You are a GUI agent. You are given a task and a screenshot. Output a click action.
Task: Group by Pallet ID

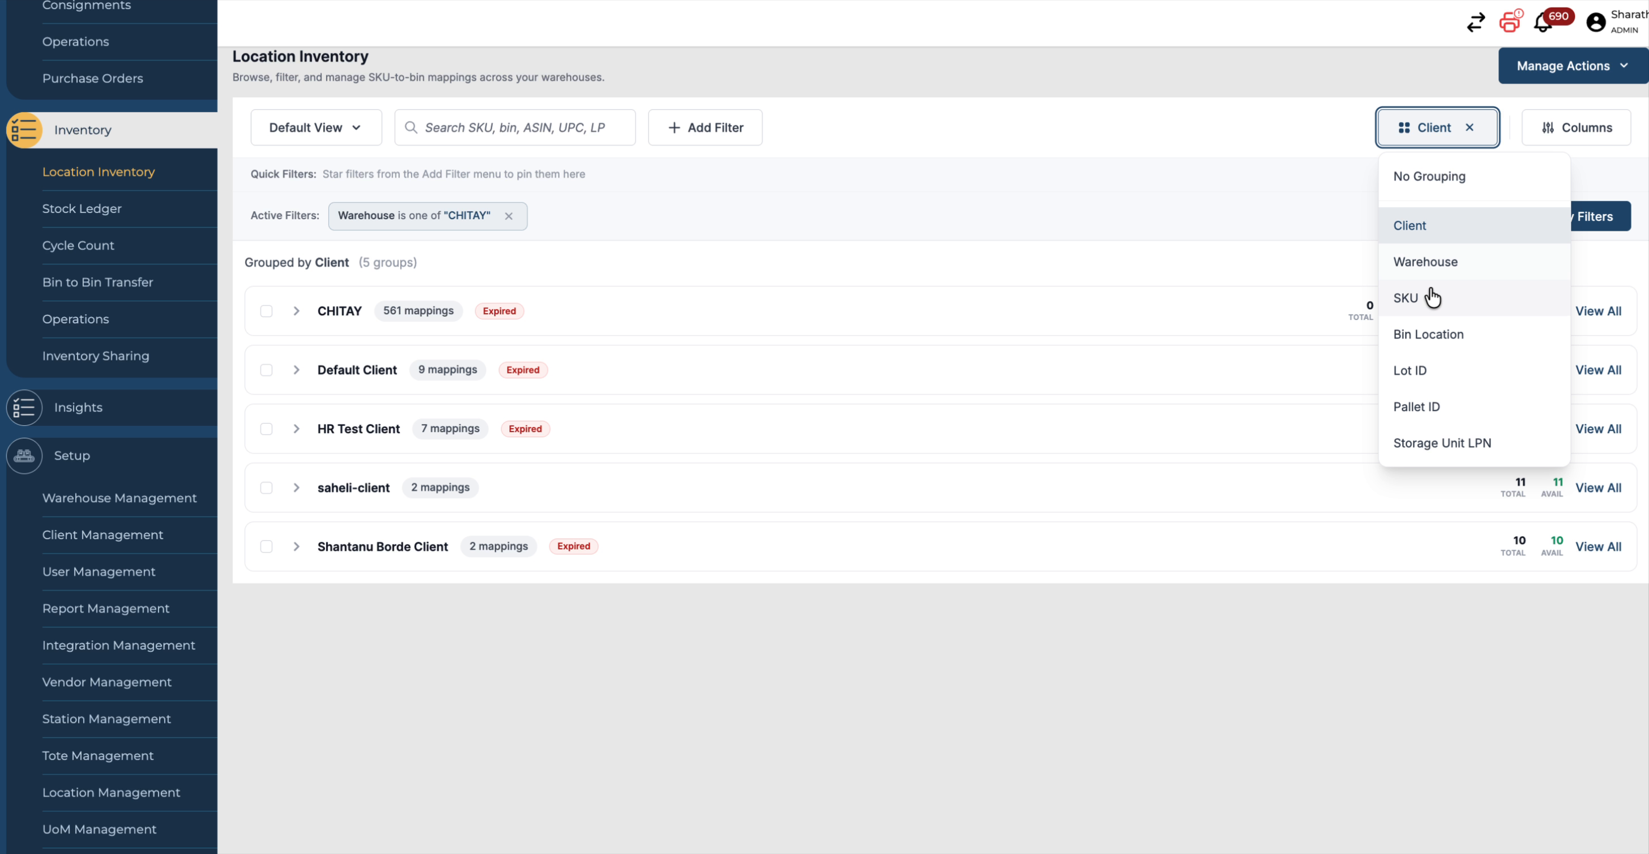point(1474,407)
